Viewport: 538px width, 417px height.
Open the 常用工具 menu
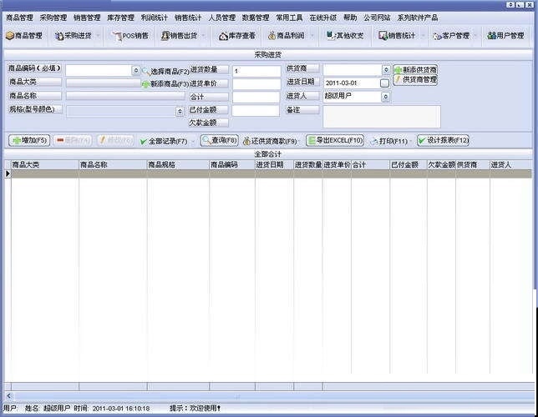[290, 18]
